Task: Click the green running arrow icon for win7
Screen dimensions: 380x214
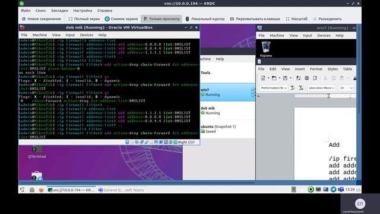Action: click(203, 95)
